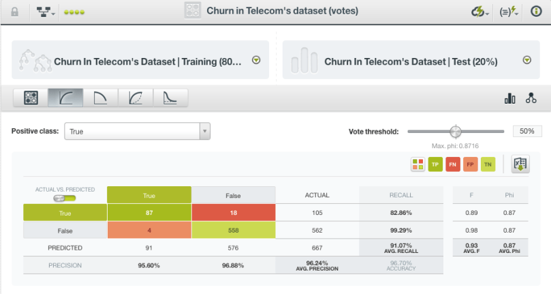This screenshot has height=294, width=551.
Task: Open the Positive class dropdown
Action: 137,132
